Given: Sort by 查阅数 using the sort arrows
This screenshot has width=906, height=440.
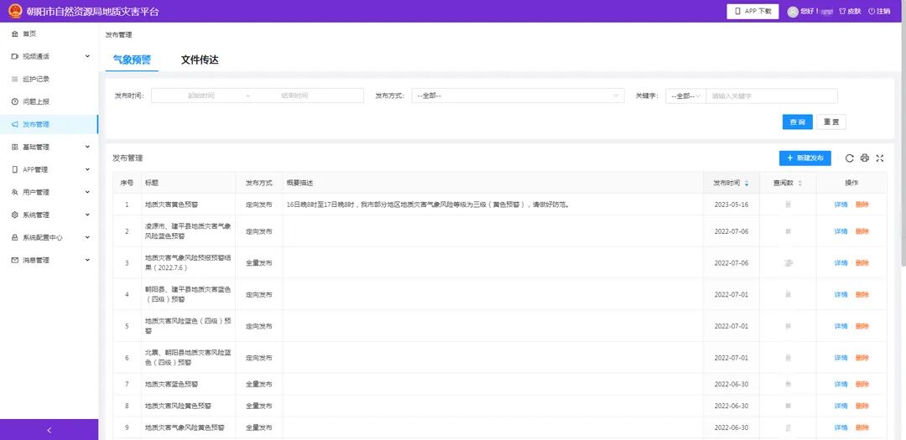Looking at the screenshot, I should point(799,183).
